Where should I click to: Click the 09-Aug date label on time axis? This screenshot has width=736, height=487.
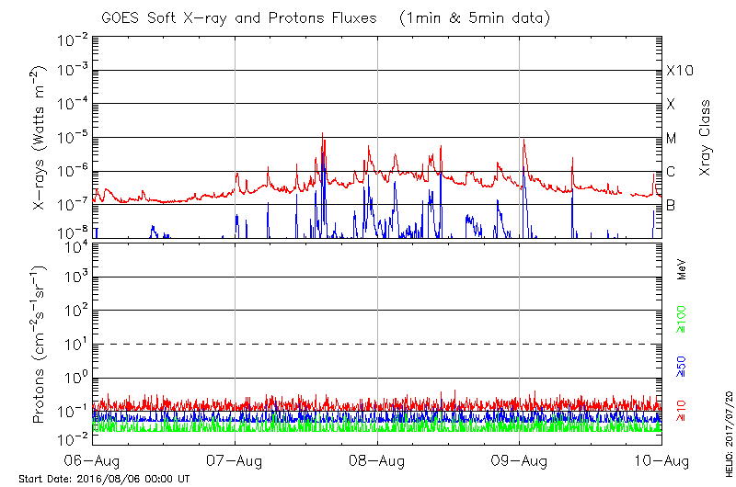pos(519,459)
